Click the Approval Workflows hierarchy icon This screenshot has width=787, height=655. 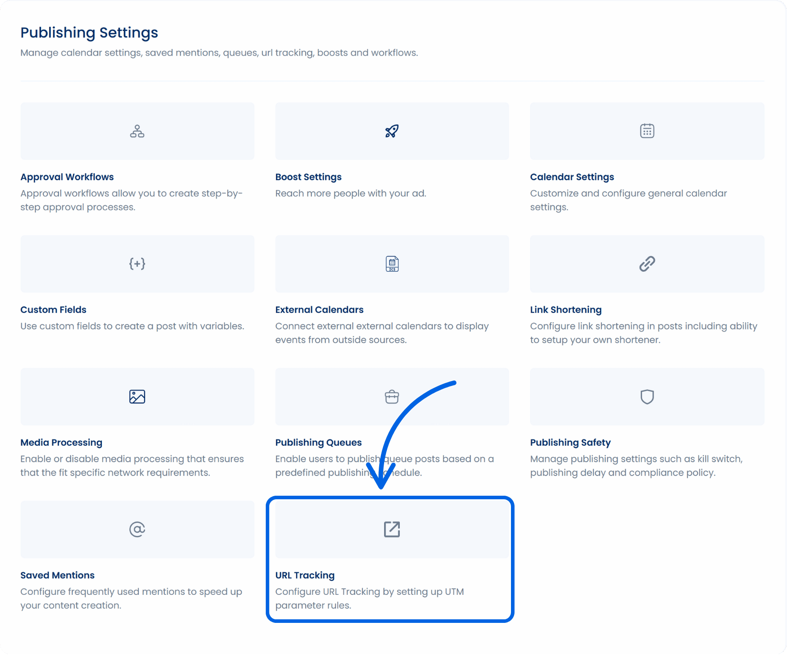tap(137, 131)
